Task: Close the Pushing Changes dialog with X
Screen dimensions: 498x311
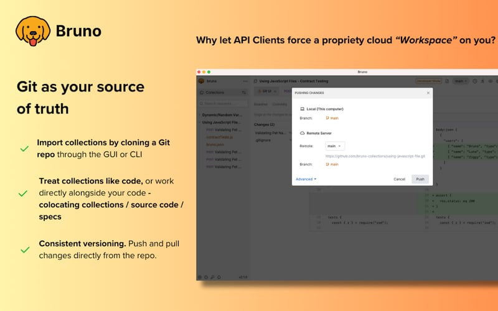Action: pyautogui.click(x=428, y=93)
